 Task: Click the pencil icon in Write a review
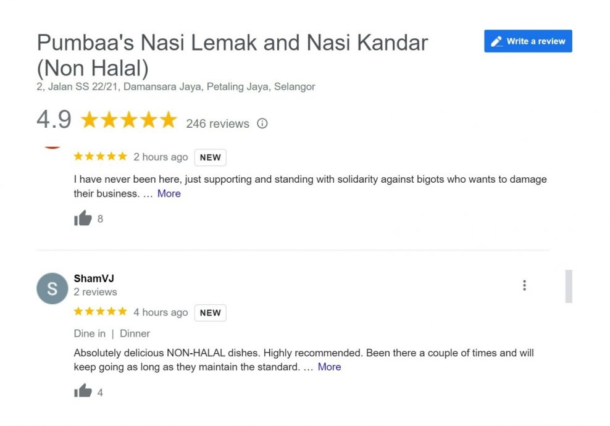click(x=496, y=41)
